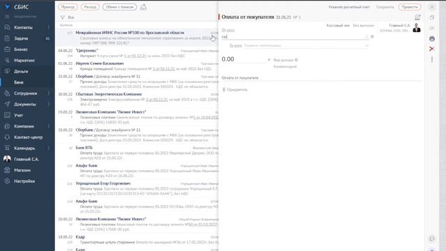Open the Магазин section icon
Screen dimensions: 446x251
pos(7,170)
